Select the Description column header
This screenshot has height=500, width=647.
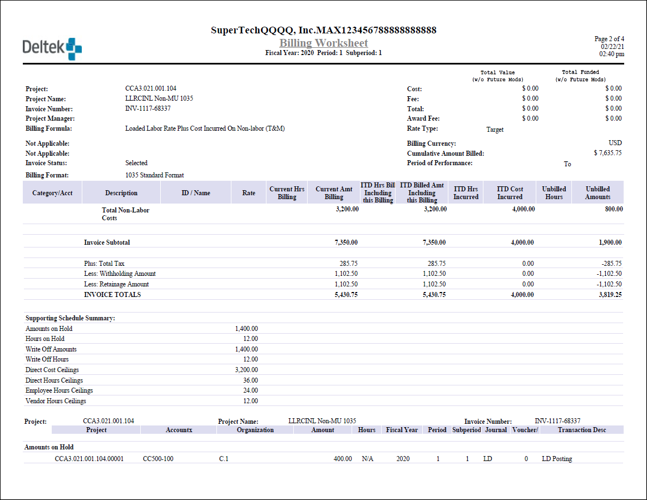click(x=121, y=193)
